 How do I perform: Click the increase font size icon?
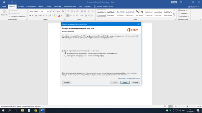click(51, 11)
